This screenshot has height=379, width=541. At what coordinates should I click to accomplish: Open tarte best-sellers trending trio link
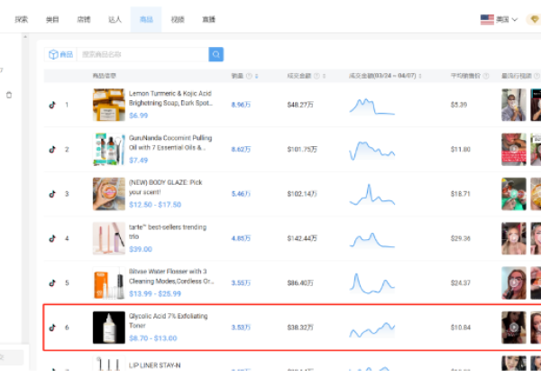tap(168, 232)
